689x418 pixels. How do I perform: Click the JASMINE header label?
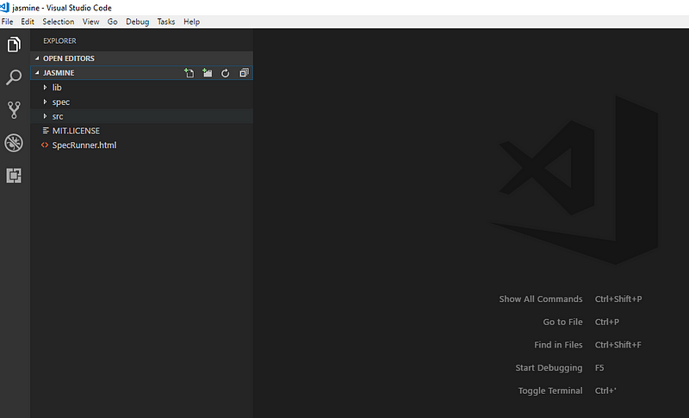click(x=59, y=73)
